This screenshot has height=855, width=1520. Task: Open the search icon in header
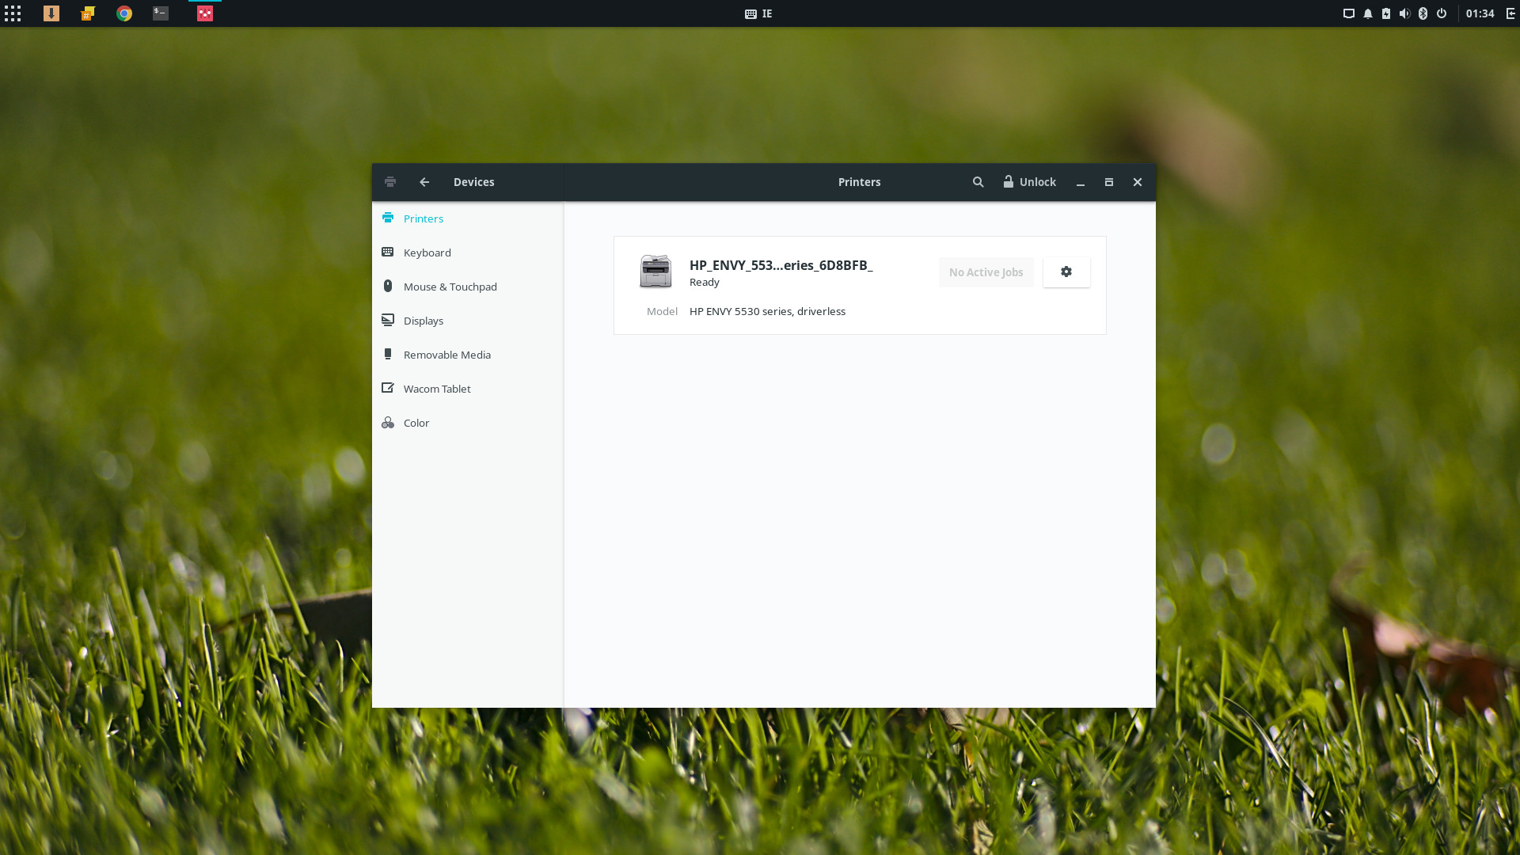pos(978,182)
